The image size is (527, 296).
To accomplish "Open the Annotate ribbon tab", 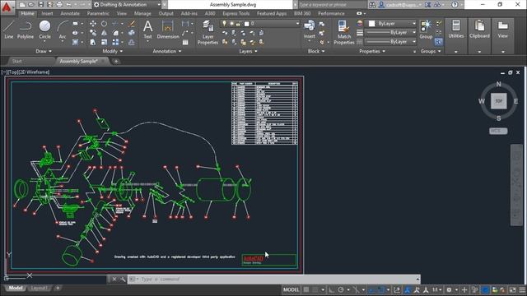I will click(70, 13).
